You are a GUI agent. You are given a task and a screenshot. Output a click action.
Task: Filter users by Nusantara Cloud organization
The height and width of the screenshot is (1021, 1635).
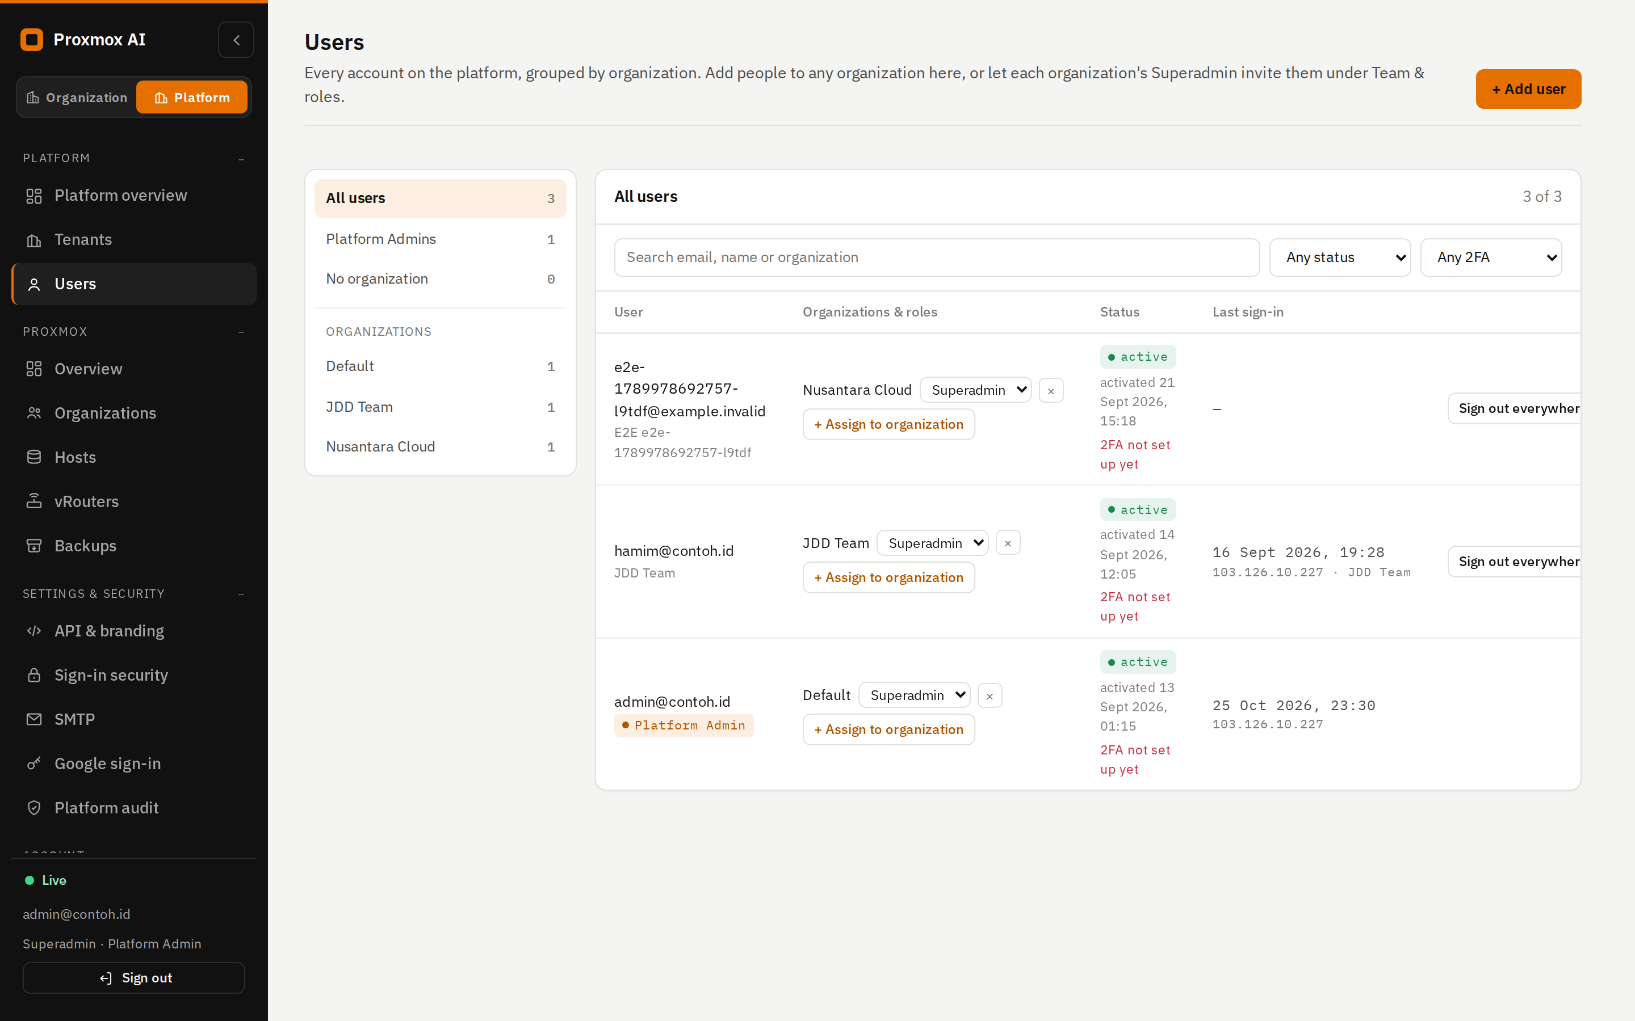pyautogui.click(x=440, y=447)
